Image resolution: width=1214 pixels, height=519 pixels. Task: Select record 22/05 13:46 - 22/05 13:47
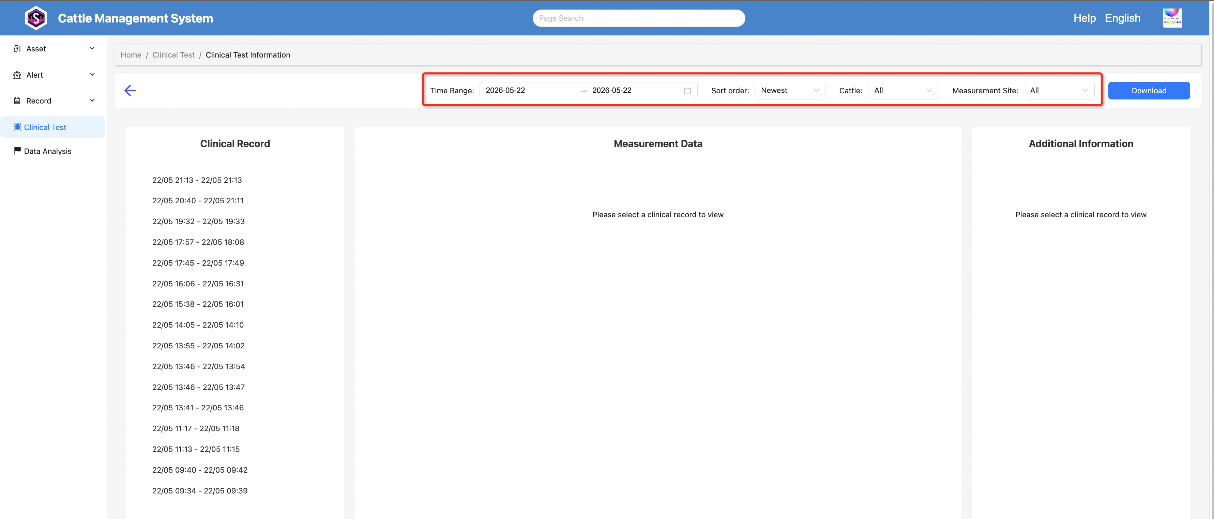pyautogui.click(x=198, y=387)
